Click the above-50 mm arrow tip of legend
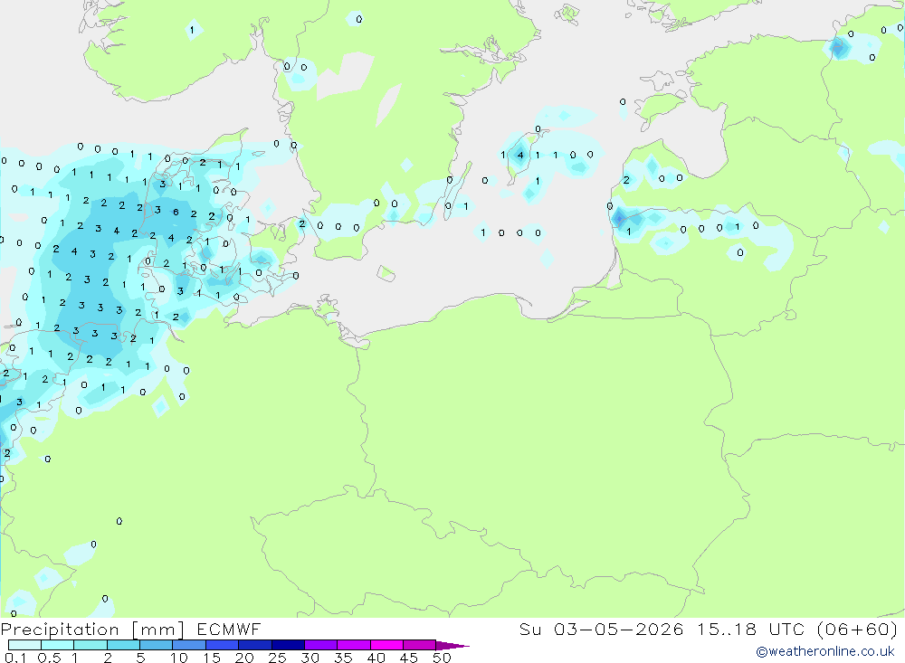Viewport: 905px width, 663px height. 452,645
